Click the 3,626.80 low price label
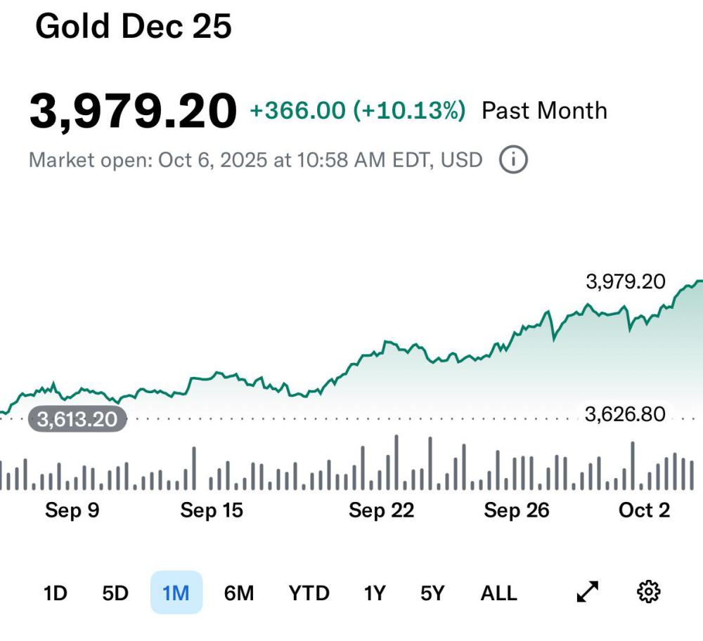Viewport: 703px width, 641px height. point(624,414)
